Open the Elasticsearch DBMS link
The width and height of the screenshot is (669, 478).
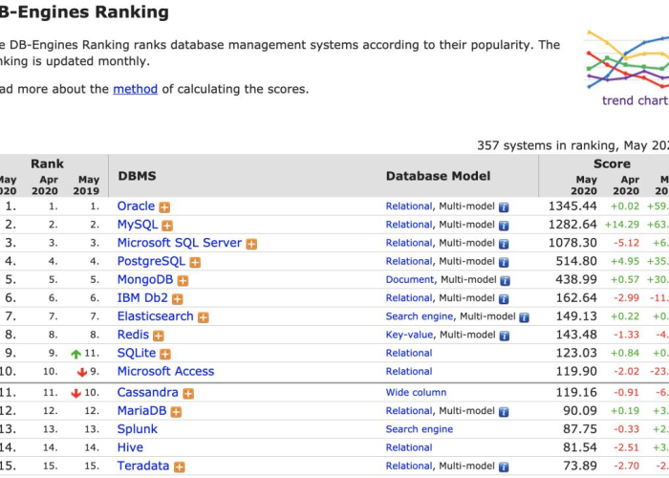tap(155, 316)
